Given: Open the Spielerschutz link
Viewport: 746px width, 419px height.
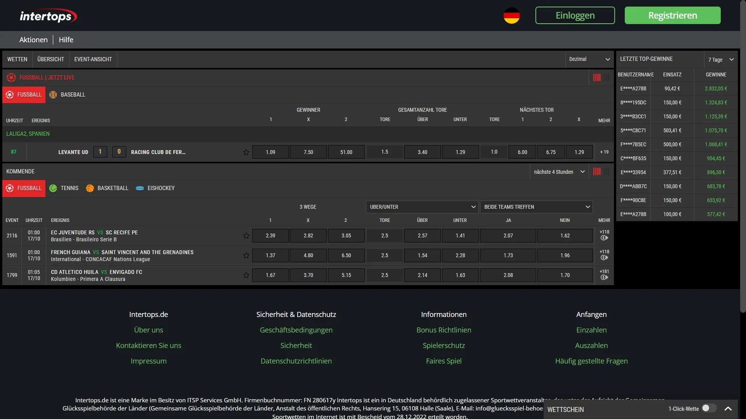Looking at the screenshot, I should pyautogui.click(x=444, y=345).
